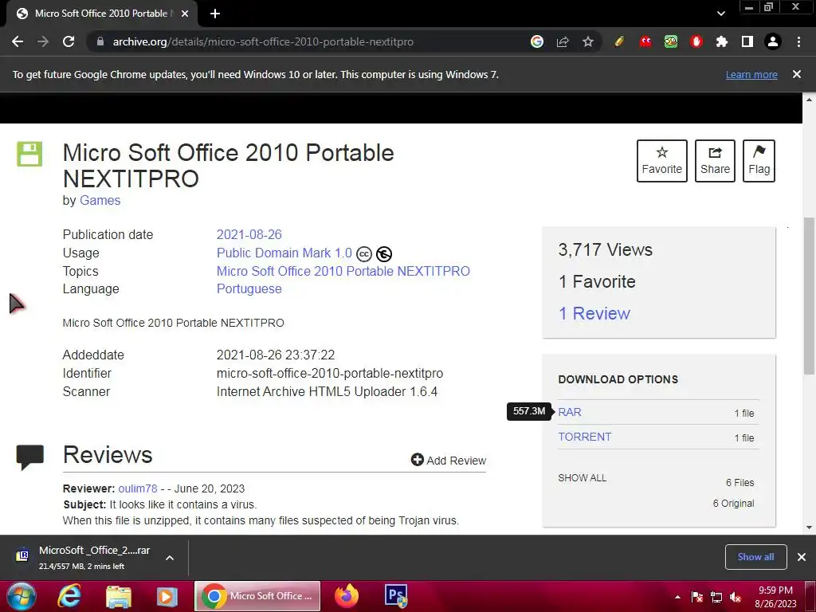Reload the archive.org page

69,41
